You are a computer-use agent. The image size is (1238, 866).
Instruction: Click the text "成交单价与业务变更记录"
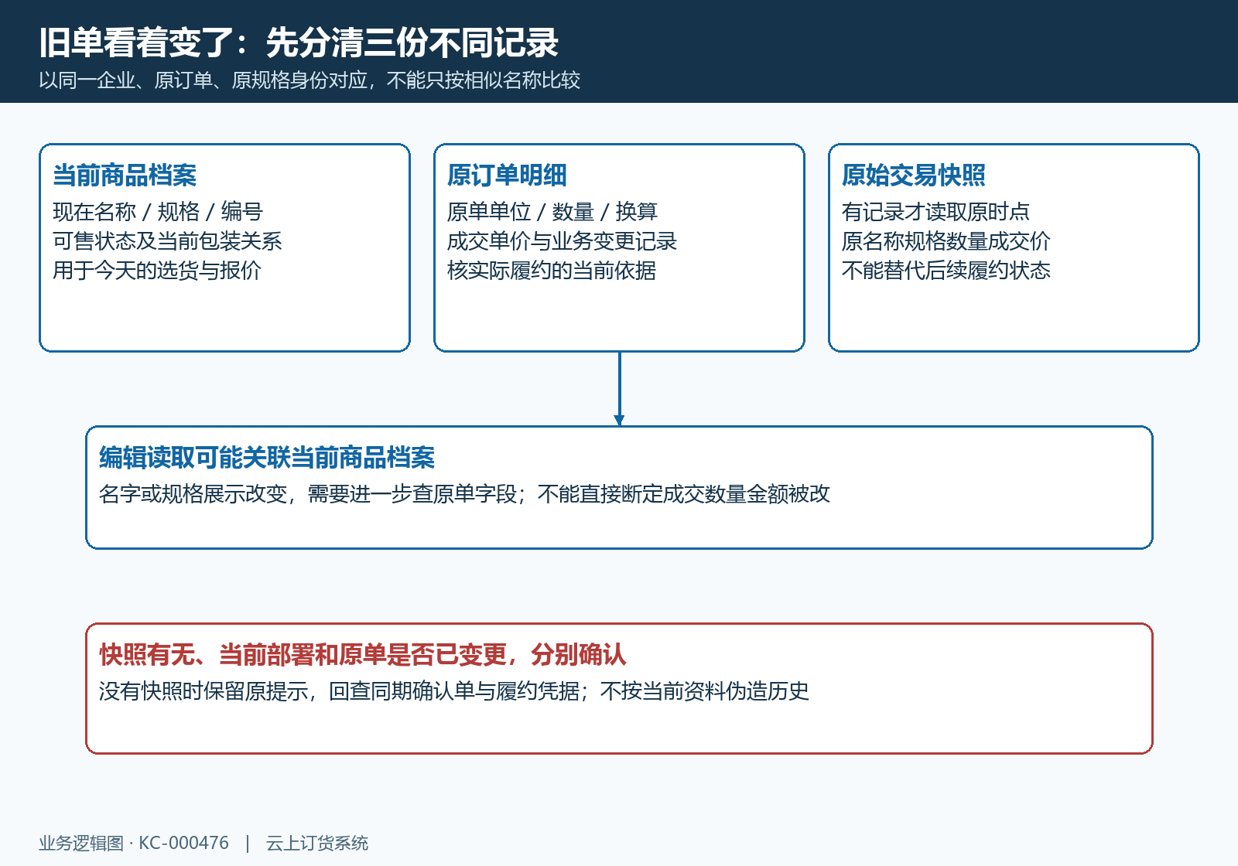[x=562, y=240]
